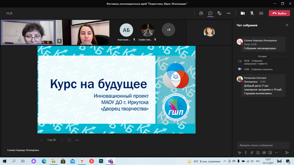Open the participants list panel

click(201, 13)
